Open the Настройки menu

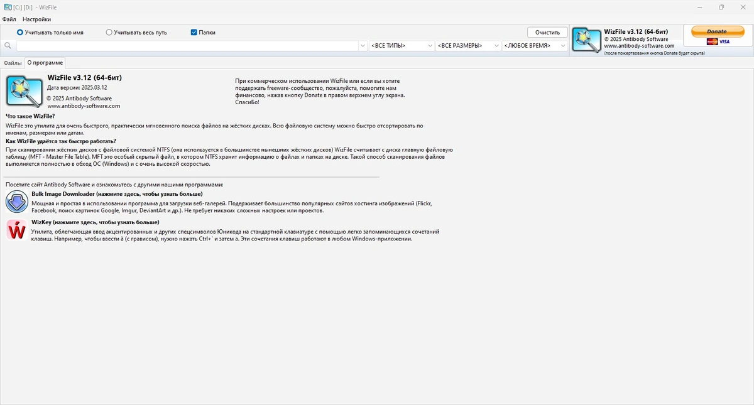tap(36, 19)
